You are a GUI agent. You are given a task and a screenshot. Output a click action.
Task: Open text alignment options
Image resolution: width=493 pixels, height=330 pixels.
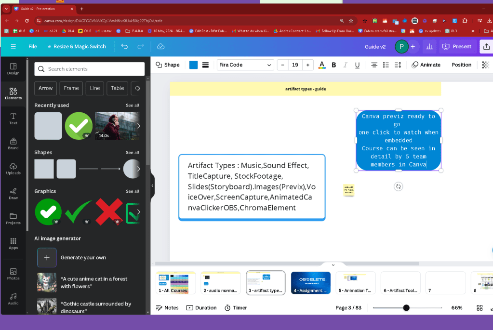(x=374, y=65)
